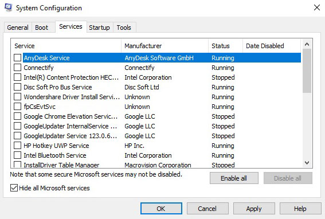This screenshot has height=219, width=325.
Task: Switch to the General tab
Action: 18,28
